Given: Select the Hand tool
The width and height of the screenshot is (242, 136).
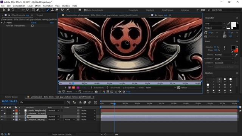Looking at the screenshot, I should tap(8, 10).
